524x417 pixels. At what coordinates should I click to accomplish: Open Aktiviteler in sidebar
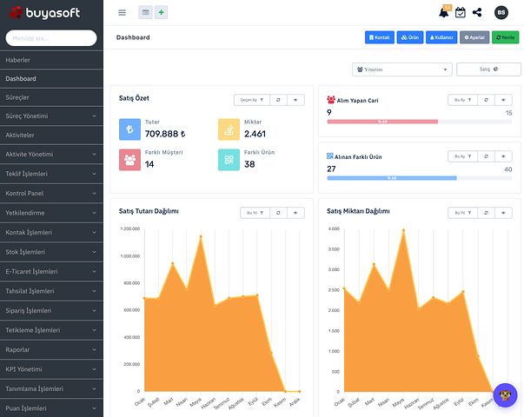point(51,136)
